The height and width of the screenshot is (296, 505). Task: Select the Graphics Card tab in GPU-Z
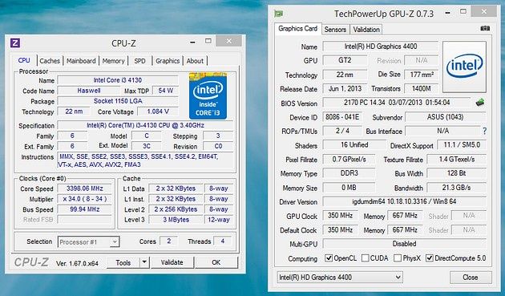297,28
